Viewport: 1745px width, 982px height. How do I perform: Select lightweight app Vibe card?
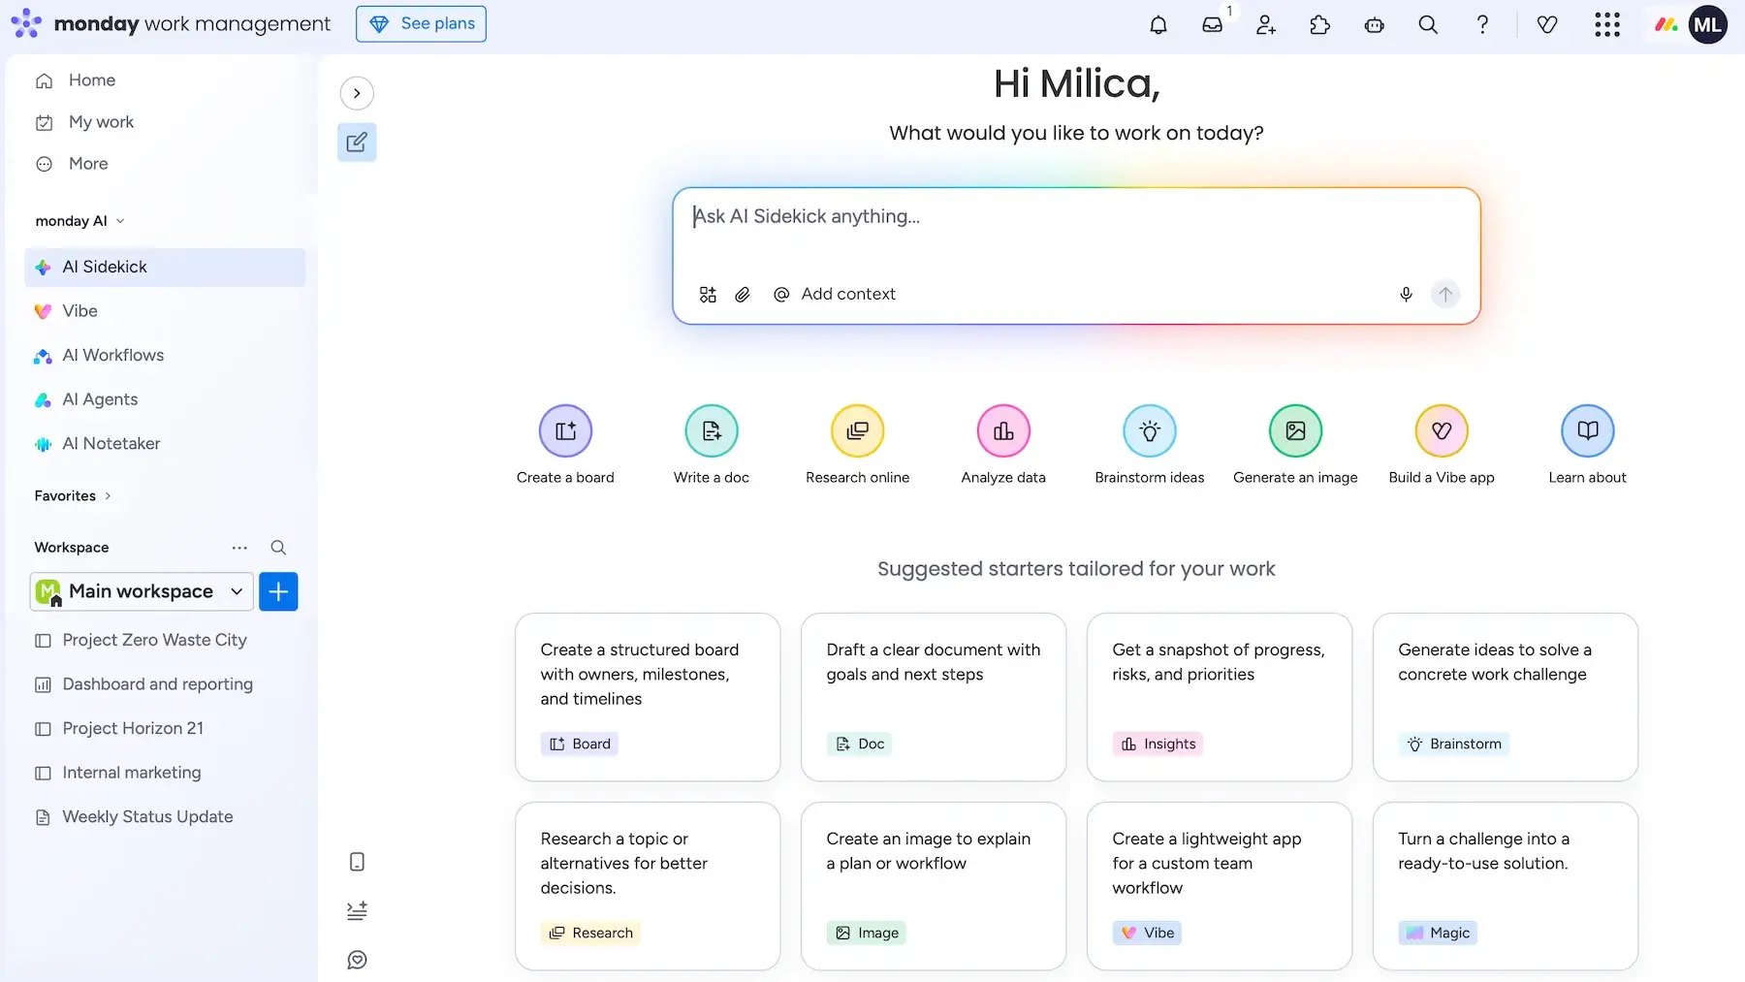click(1220, 886)
